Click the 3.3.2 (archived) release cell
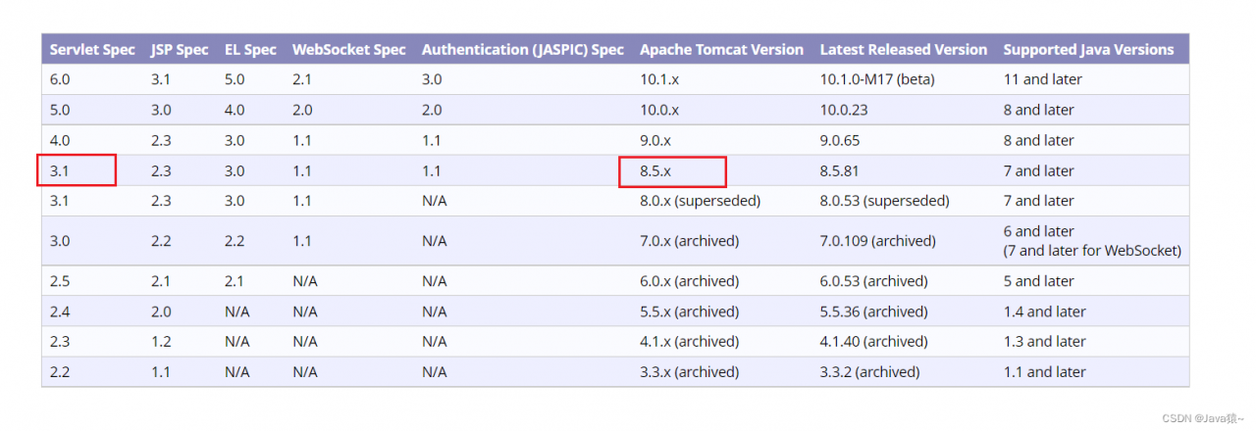Viewport: 1256px width, 431px height. point(869,372)
